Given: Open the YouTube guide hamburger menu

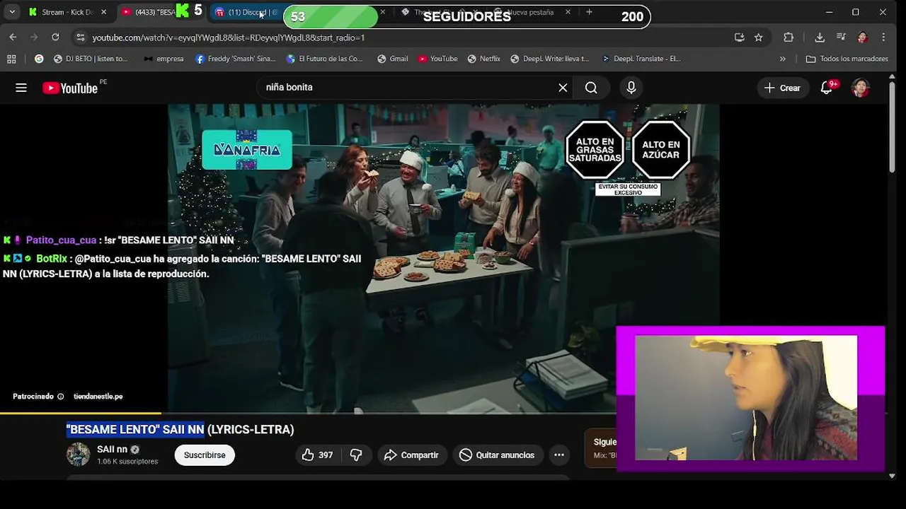Looking at the screenshot, I should (x=21, y=88).
